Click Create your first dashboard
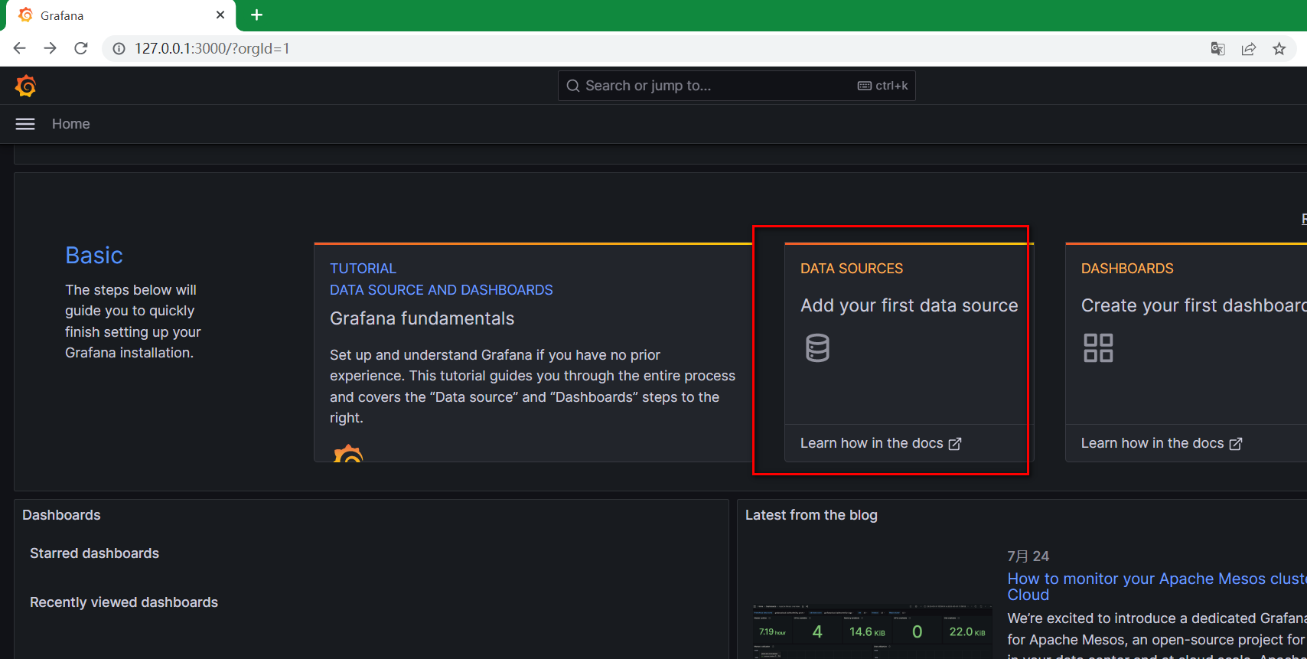The image size is (1307, 659). click(1194, 305)
